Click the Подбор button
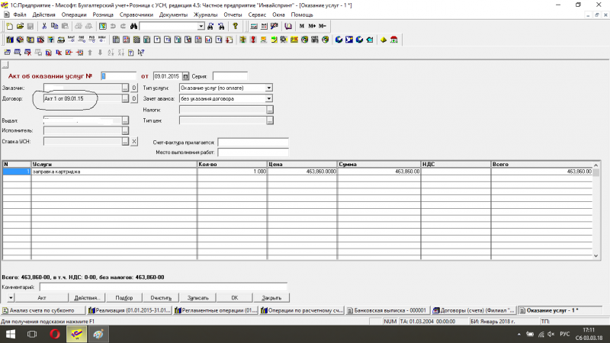This screenshot has width=610, height=343. [x=124, y=298]
